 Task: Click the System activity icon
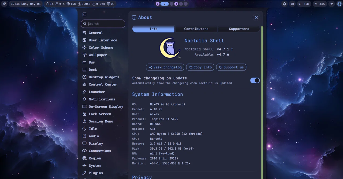[x=84, y=166]
